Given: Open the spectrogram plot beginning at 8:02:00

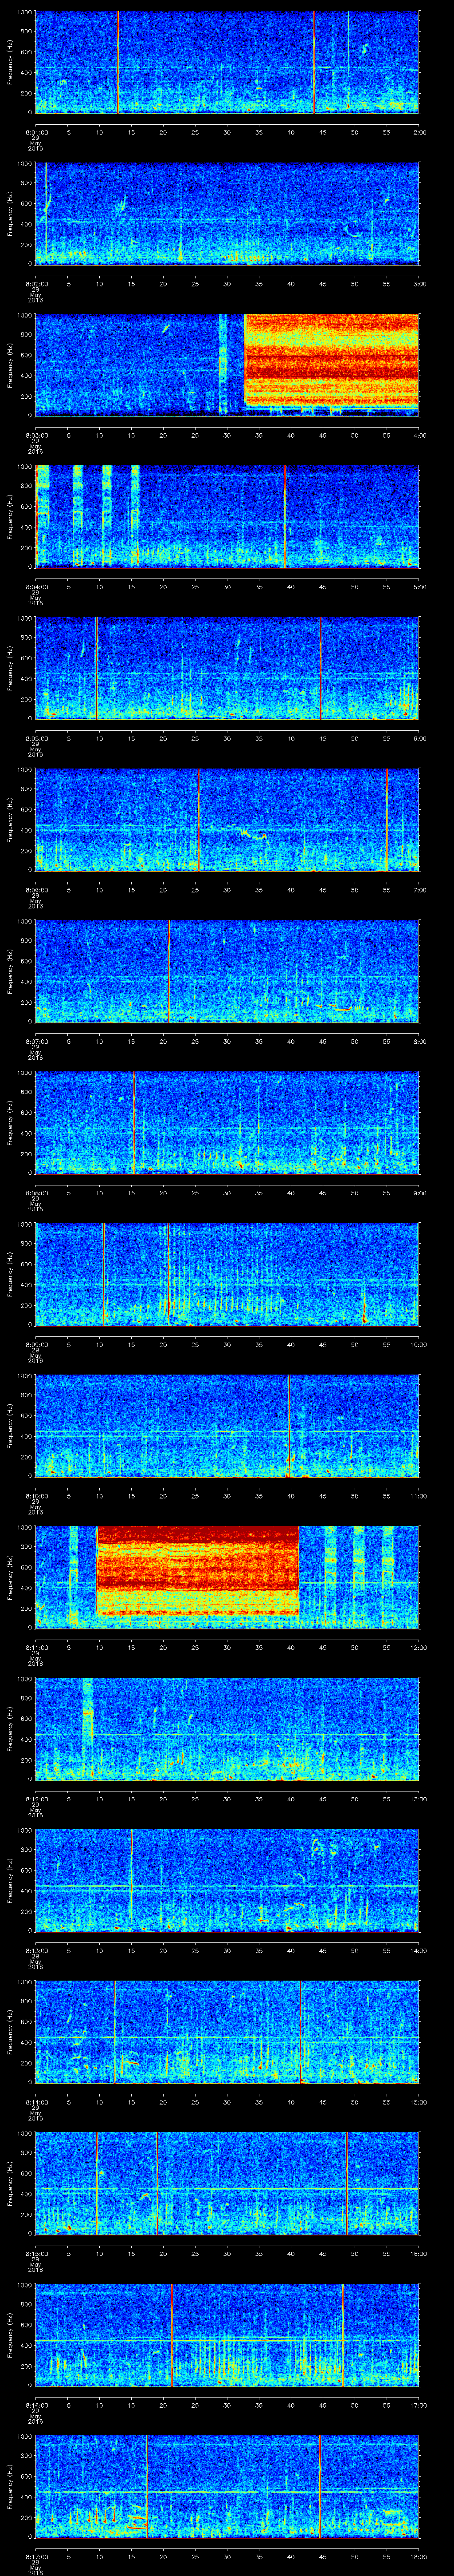Looking at the screenshot, I should pos(227,213).
